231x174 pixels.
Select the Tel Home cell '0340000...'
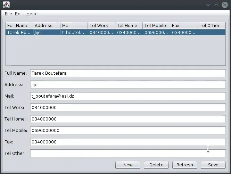(129, 32)
